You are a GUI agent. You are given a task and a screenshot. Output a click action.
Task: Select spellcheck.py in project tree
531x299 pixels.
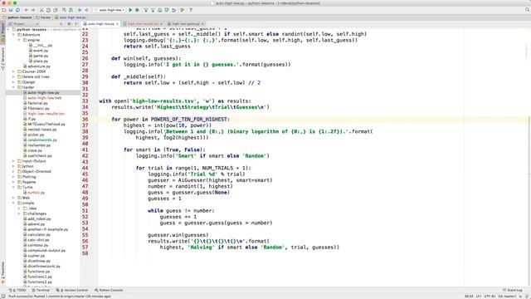pyautogui.click(x=37, y=155)
